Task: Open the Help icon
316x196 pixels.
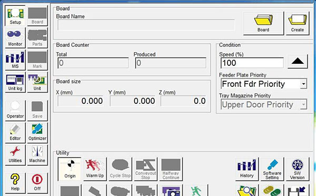Action: tap(15, 183)
